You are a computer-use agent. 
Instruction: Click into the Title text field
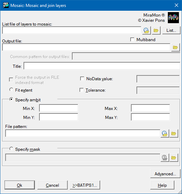click(102, 66)
